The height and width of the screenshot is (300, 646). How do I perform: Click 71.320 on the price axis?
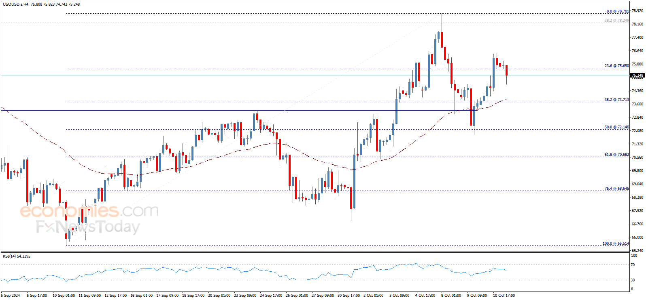pos(637,144)
